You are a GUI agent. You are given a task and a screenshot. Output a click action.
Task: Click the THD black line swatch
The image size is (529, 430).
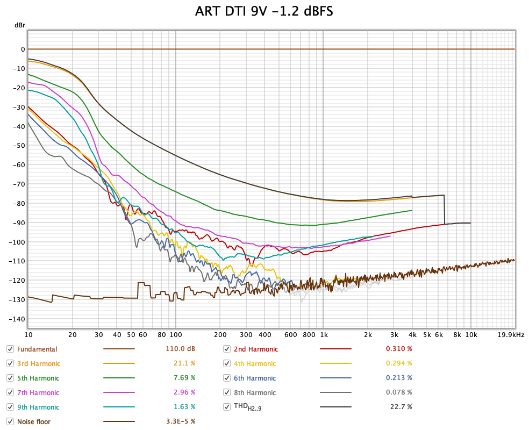[x=335, y=407]
